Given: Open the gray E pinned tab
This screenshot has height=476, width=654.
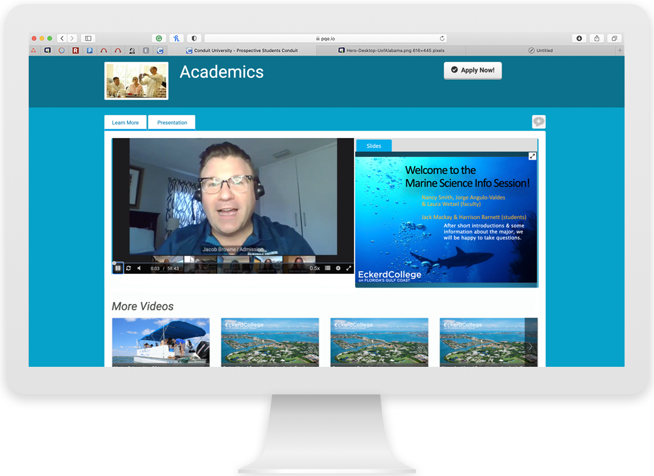Looking at the screenshot, I should (x=146, y=50).
